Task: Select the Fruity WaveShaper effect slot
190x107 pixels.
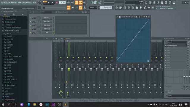Action: [175, 45]
